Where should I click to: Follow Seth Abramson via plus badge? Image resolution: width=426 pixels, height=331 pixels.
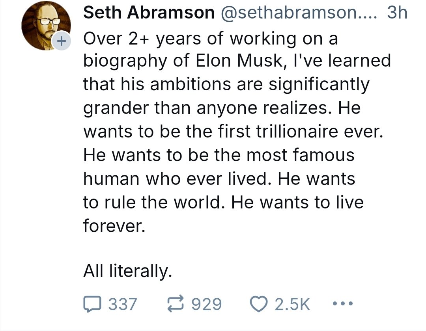(x=60, y=41)
